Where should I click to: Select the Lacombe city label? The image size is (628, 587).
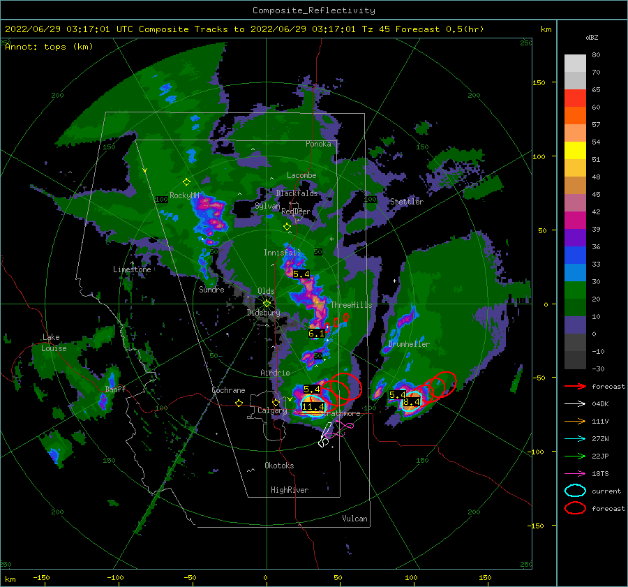click(x=301, y=175)
